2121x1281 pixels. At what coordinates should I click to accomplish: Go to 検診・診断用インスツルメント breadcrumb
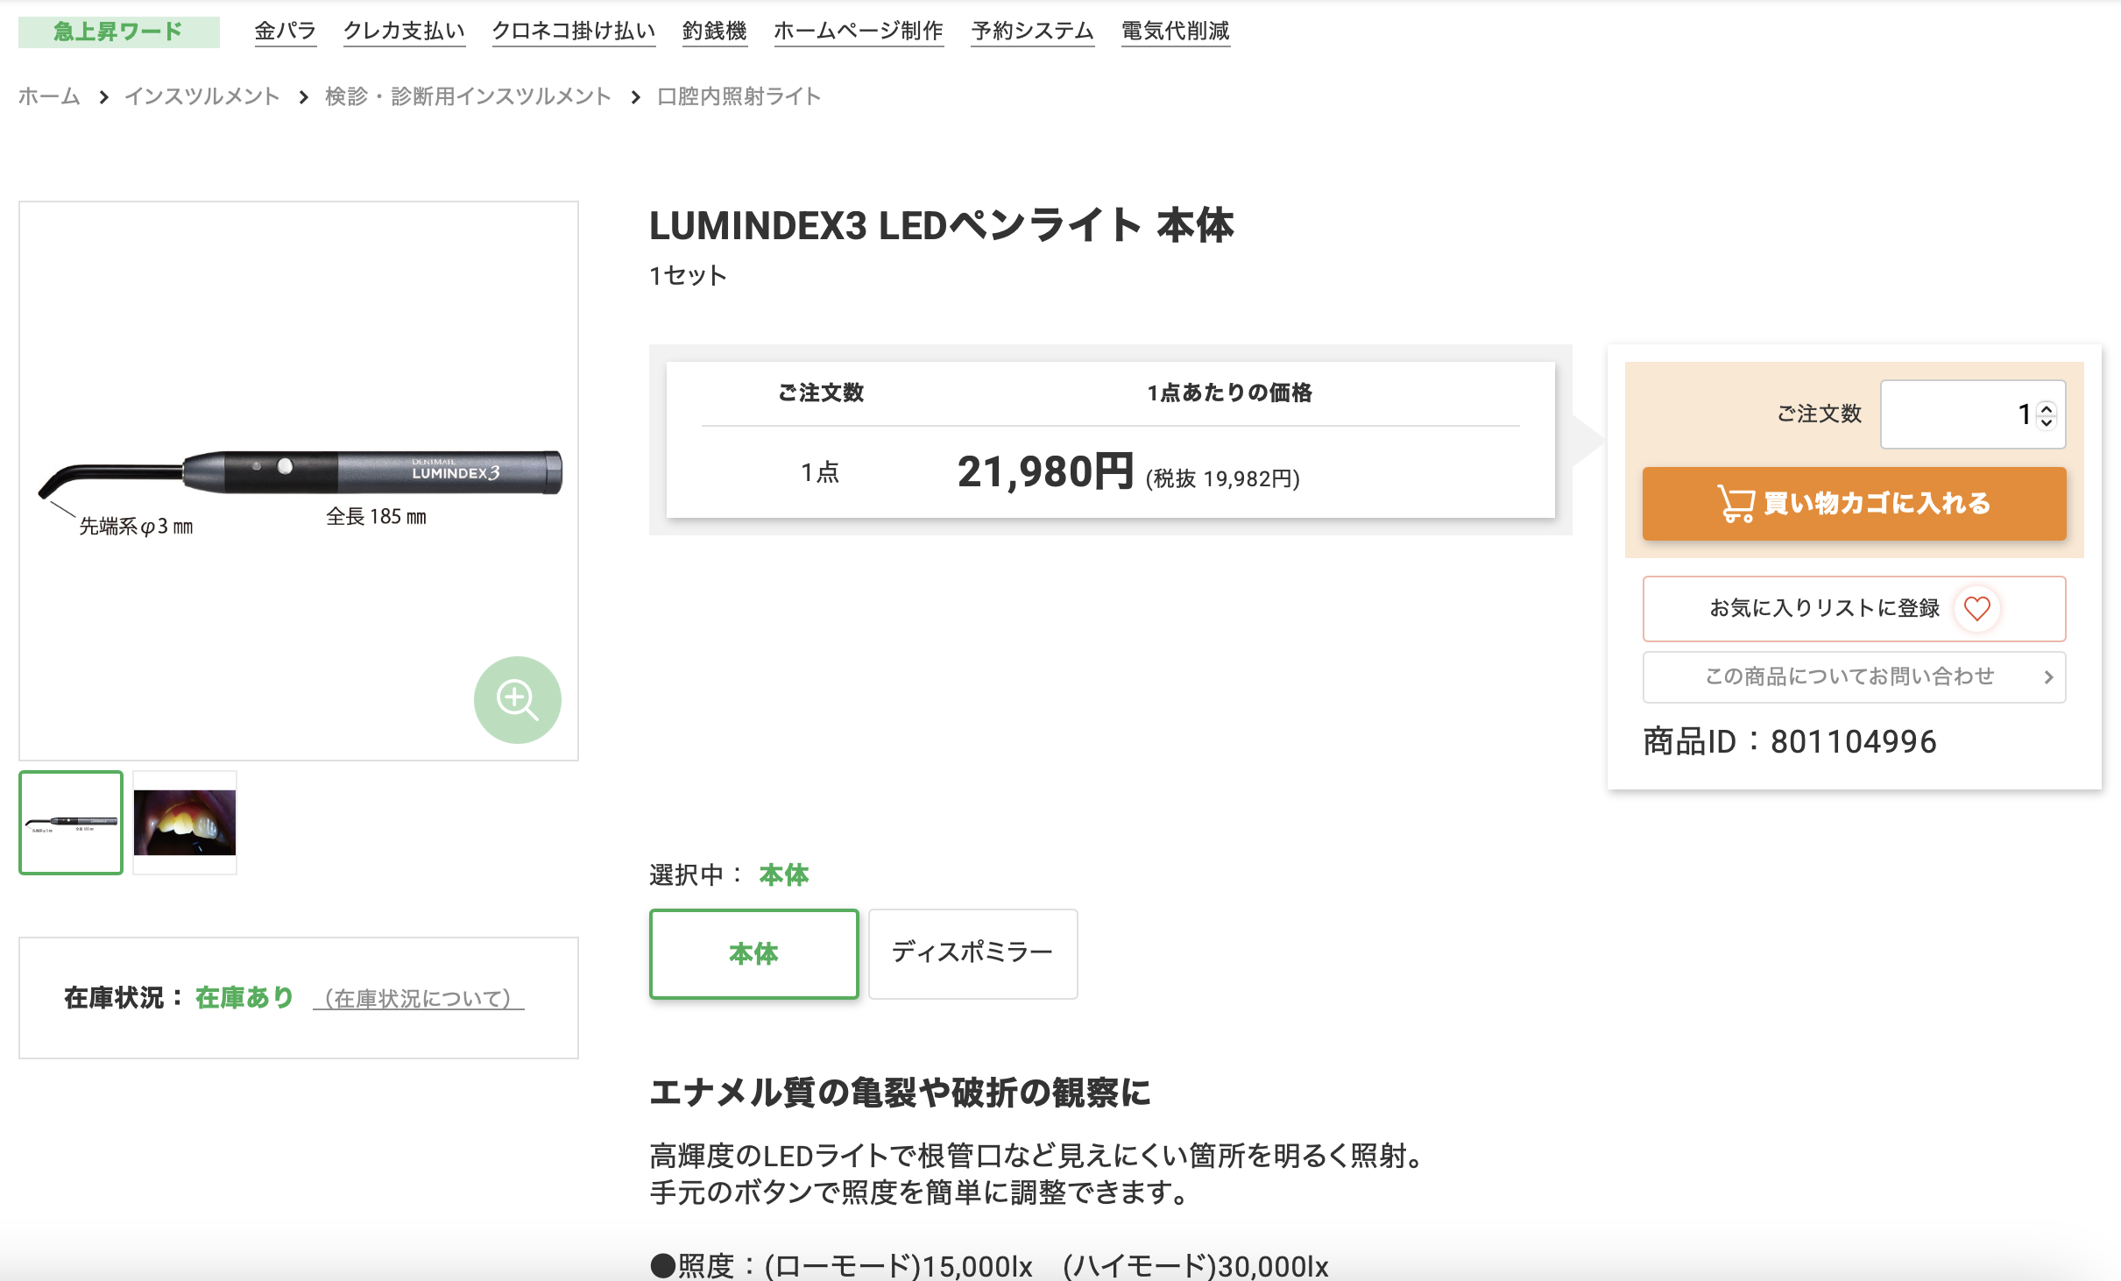[x=468, y=96]
